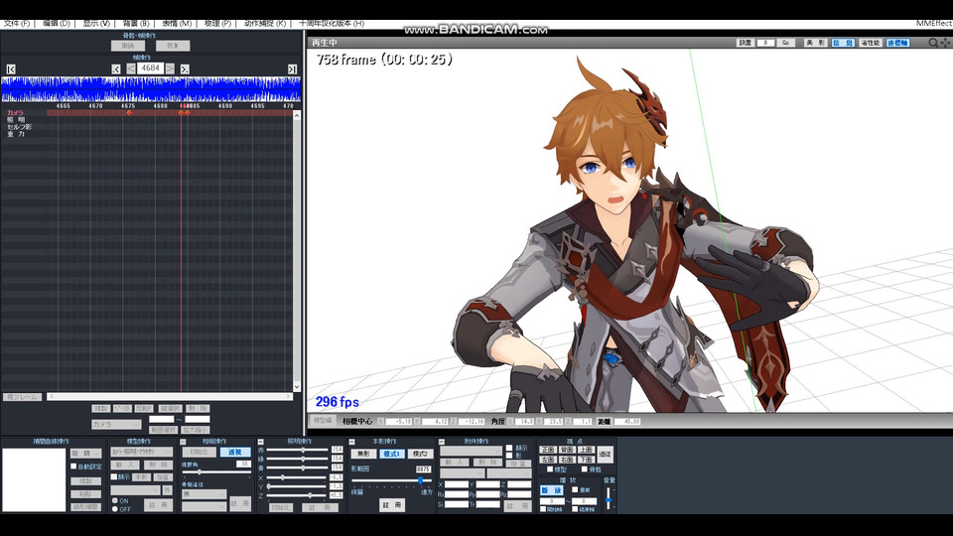Click the 左面 left view button

point(548,460)
